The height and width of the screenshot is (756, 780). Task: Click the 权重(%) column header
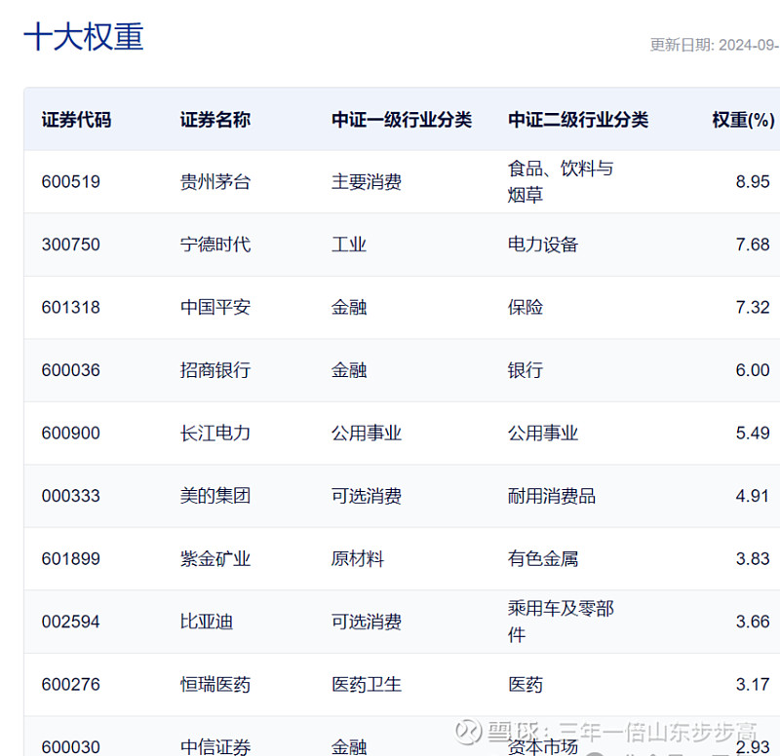pos(743,120)
